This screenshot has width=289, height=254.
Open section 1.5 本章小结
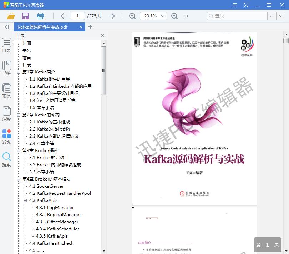[x=41, y=108]
